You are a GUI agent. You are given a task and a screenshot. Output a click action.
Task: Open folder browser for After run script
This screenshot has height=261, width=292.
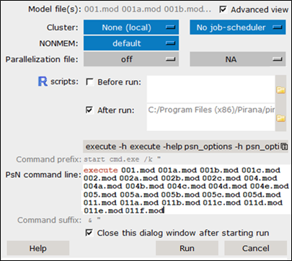click(280, 118)
